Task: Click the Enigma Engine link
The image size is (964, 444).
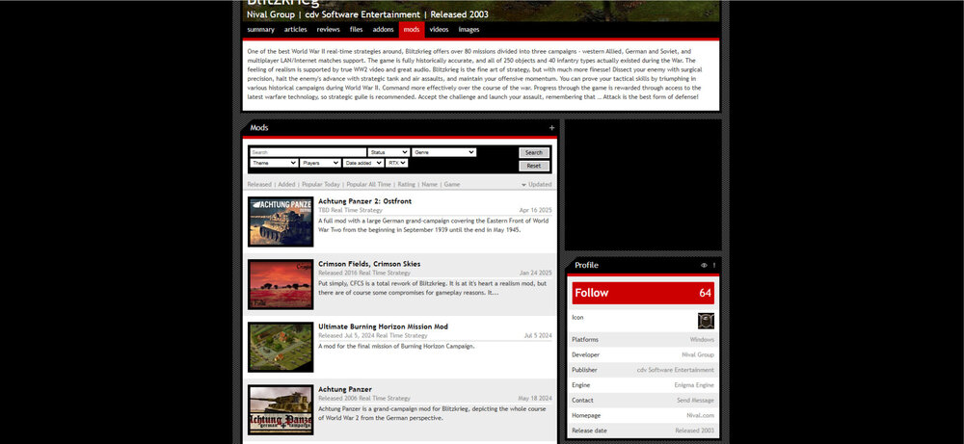Action: (x=694, y=385)
